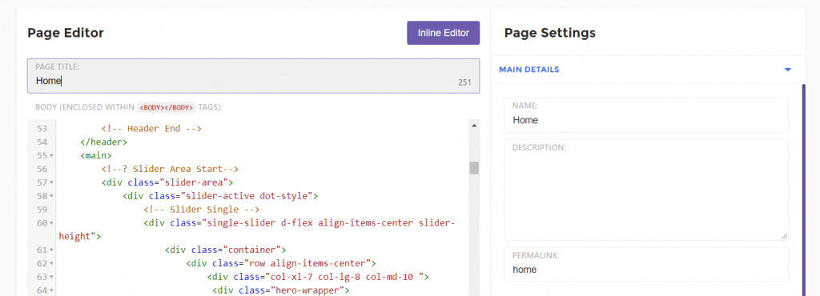The image size is (820, 296).
Task: Click the Page Settings purple scrollbar
Action: point(804,190)
